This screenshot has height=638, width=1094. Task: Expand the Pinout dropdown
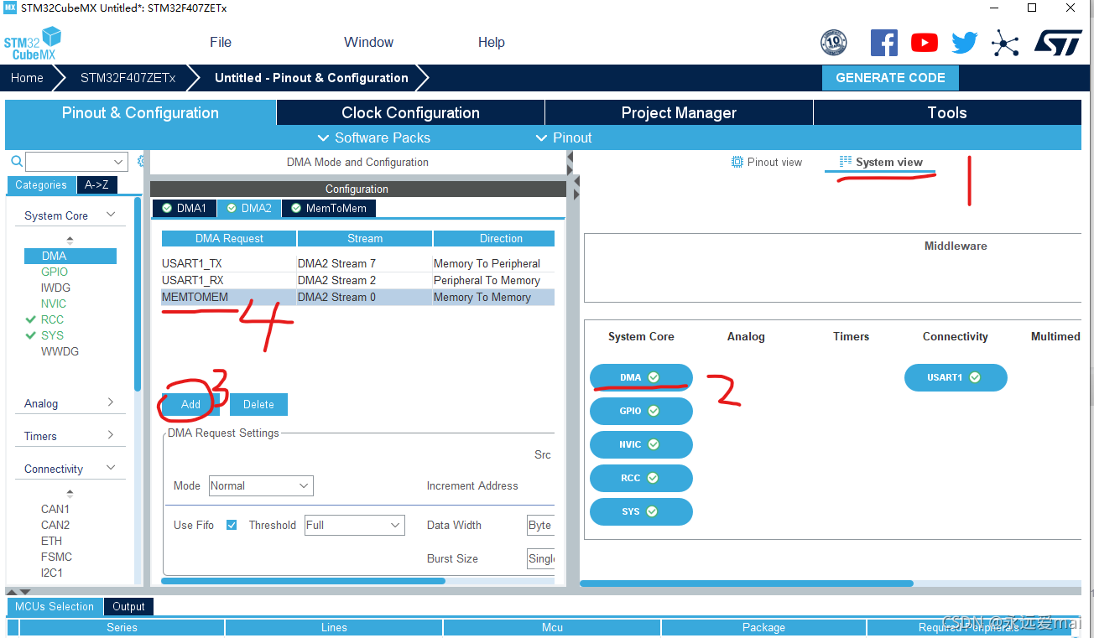(564, 137)
